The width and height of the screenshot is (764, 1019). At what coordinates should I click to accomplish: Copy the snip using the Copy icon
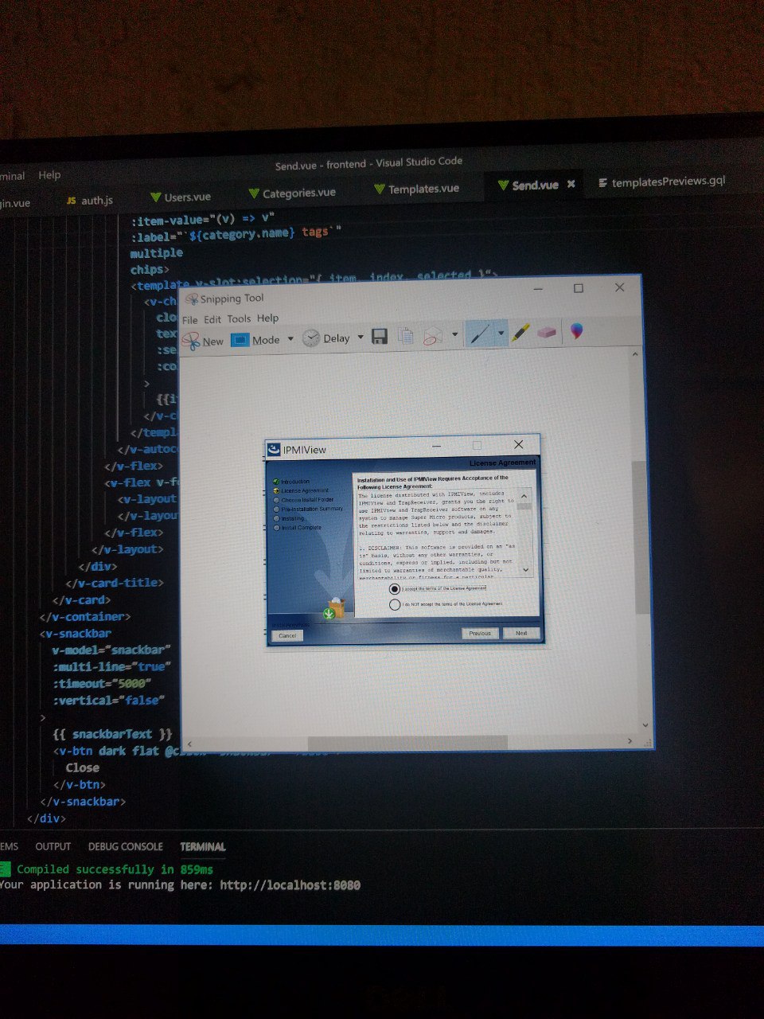406,336
